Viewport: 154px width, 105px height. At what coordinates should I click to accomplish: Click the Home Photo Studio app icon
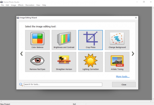(2, 2)
